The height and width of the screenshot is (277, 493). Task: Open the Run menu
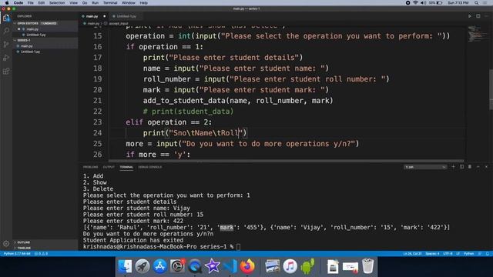[x=95, y=3]
